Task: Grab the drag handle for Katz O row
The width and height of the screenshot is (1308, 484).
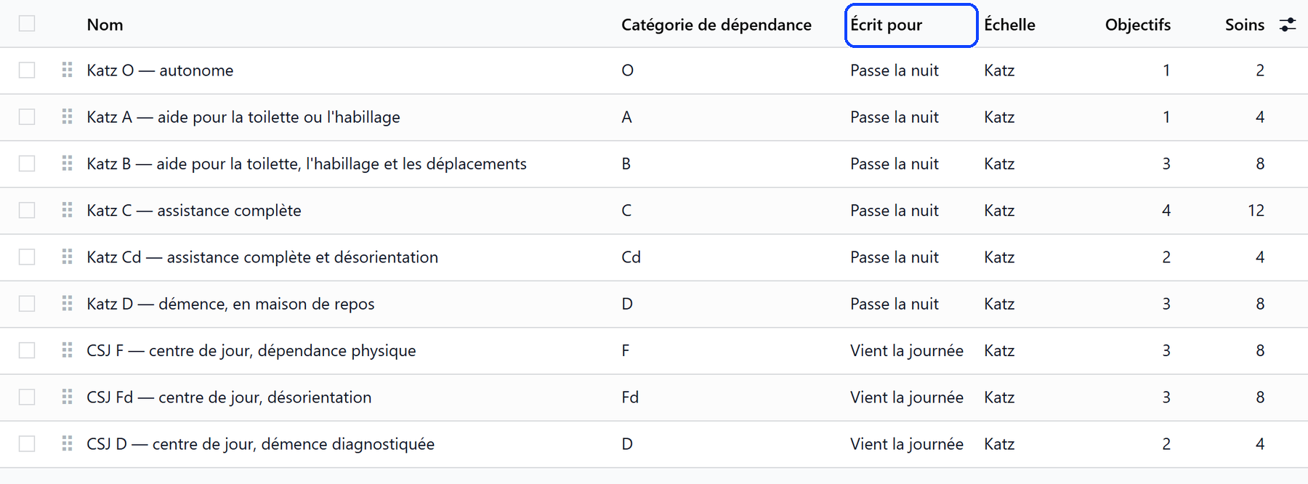Action: pos(67,70)
